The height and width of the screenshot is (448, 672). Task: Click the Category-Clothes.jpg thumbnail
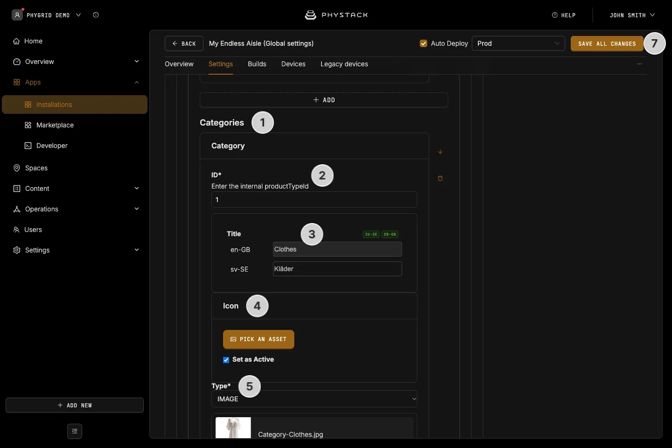click(233, 428)
